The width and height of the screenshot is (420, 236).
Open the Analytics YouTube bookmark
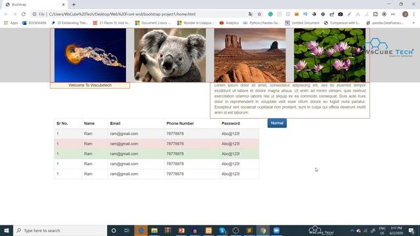click(229, 23)
